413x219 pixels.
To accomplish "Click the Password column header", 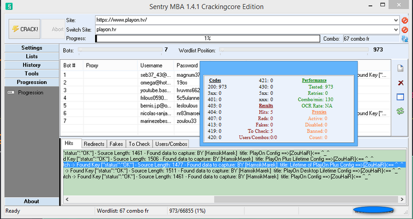I will 187,65.
